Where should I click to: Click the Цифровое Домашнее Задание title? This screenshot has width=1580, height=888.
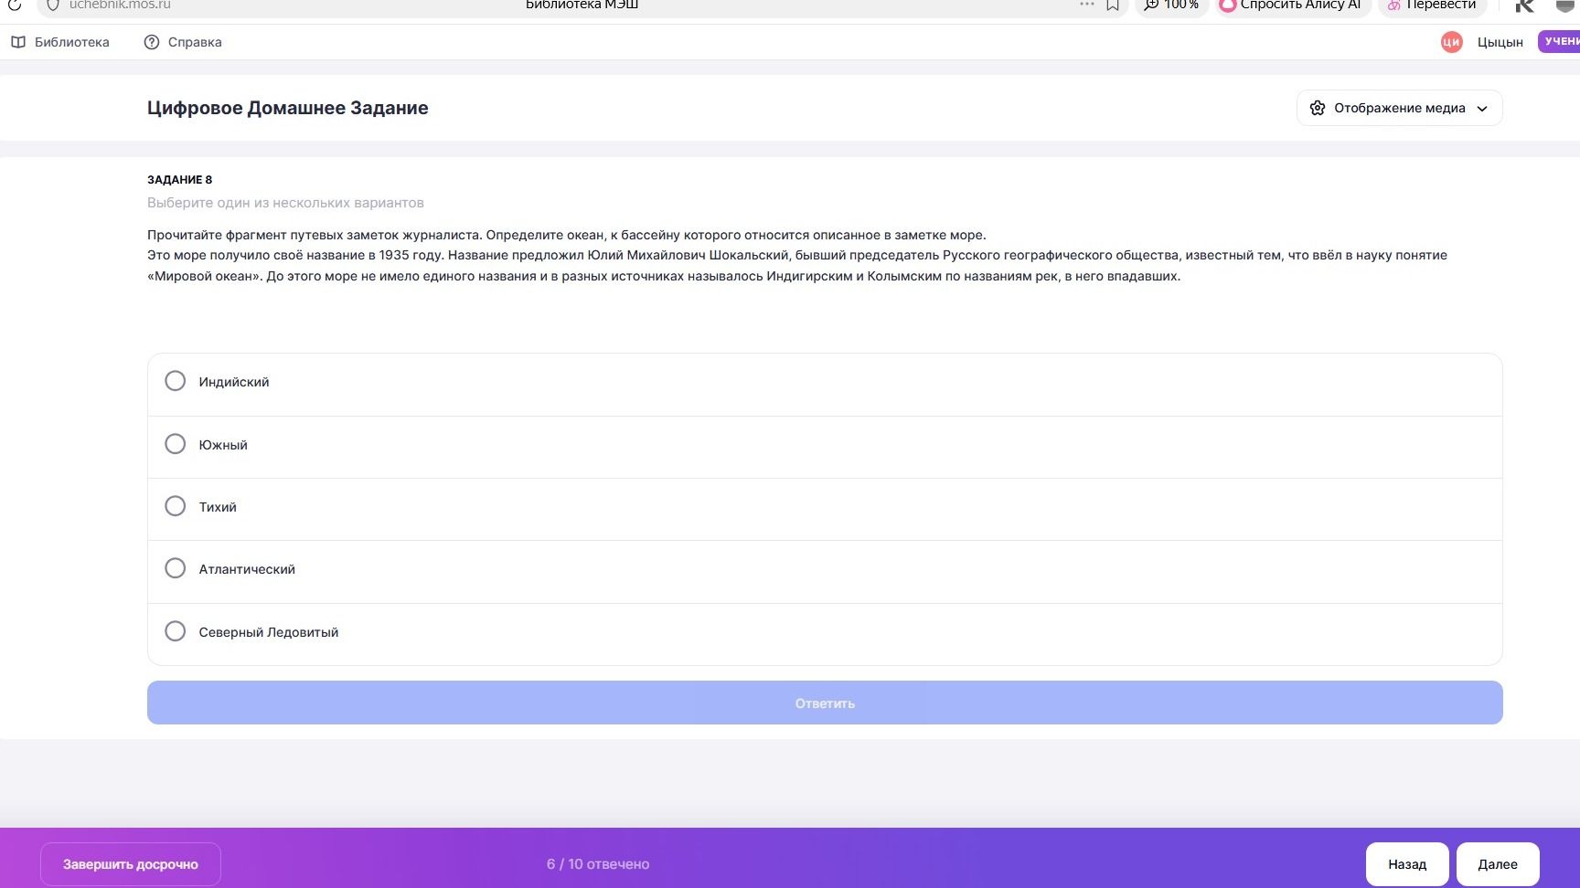(288, 108)
